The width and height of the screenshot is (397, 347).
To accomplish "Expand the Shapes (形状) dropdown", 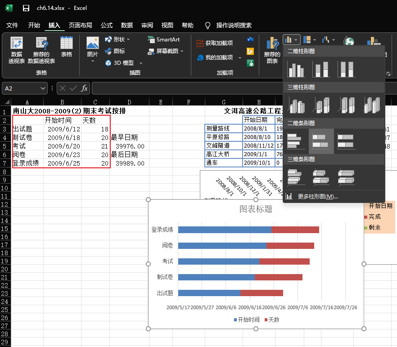I will click(x=128, y=40).
